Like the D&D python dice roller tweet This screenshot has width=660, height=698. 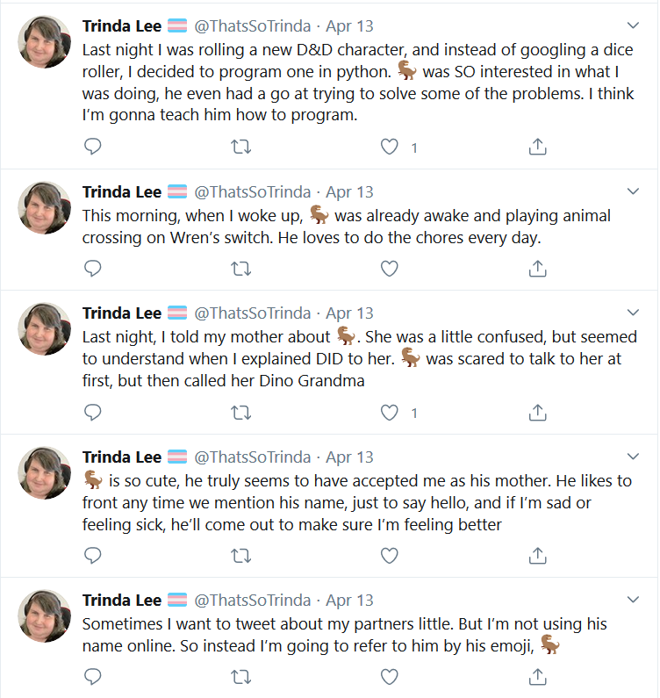coord(390,147)
